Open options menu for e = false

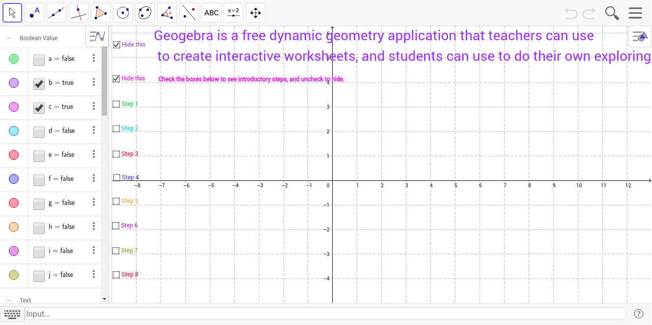[94, 154]
